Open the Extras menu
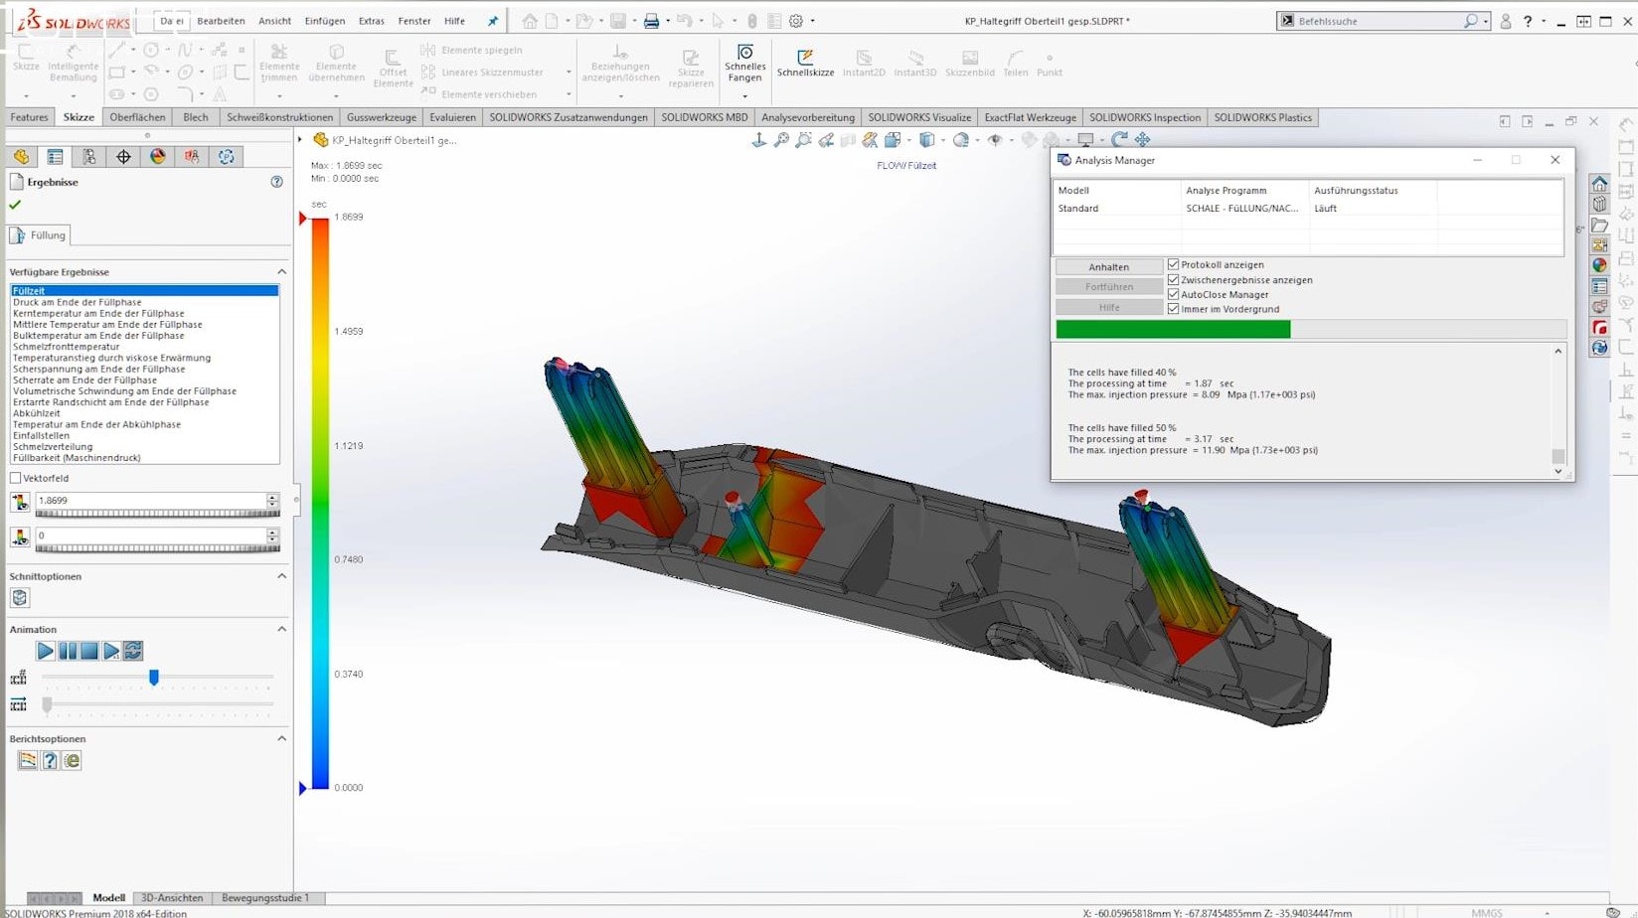1638x918 pixels. pos(372,21)
